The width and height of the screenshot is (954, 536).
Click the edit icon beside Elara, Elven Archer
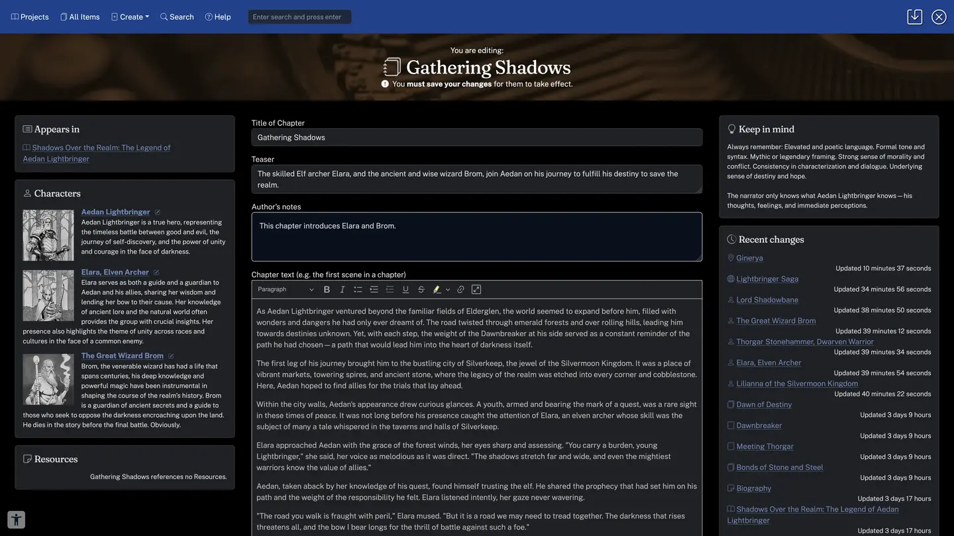[x=156, y=273]
